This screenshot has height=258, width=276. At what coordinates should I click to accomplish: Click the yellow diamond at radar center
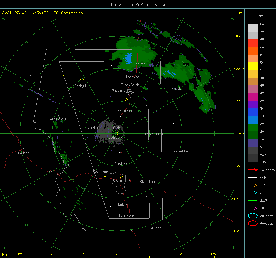(x=117, y=133)
